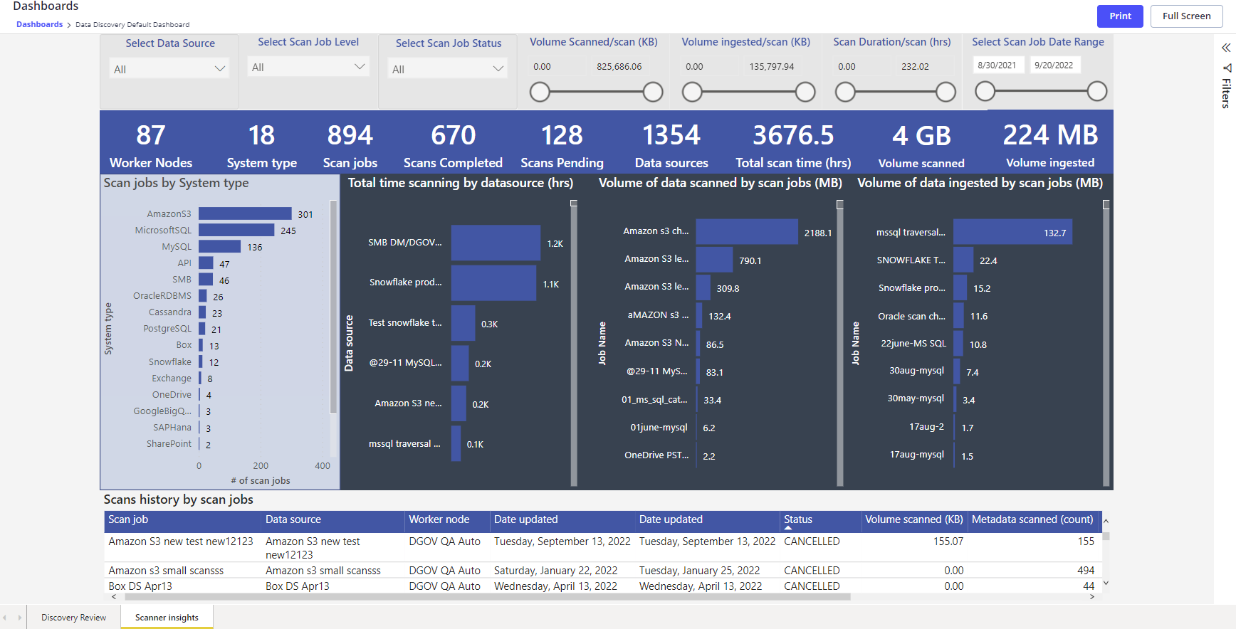Click scans history table scroll-up arrow
The image size is (1236, 629).
click(x=1106, y=522)
